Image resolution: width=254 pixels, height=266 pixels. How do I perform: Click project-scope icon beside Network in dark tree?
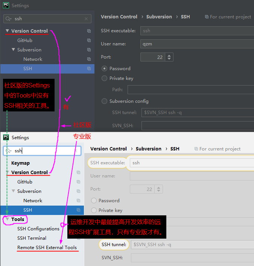click(x=89, y=59)
